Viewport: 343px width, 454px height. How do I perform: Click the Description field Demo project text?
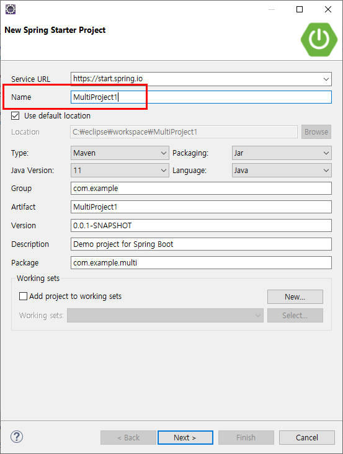pyautogui.click(x=201, y=244)
